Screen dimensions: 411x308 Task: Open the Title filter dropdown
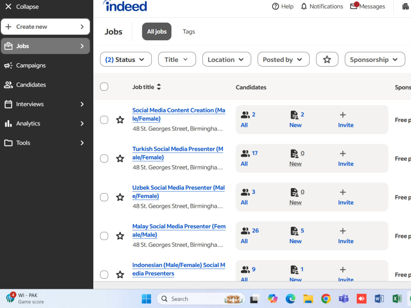point(177,60)
